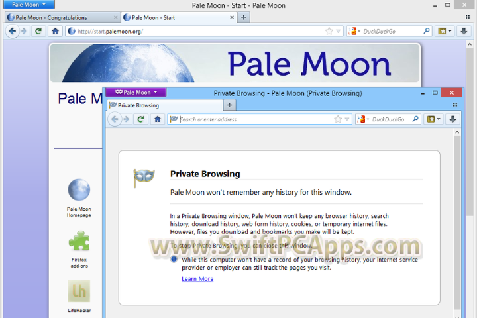Open Home in the Private Browsing window
The image size is (477, 318).
[157, 119]
